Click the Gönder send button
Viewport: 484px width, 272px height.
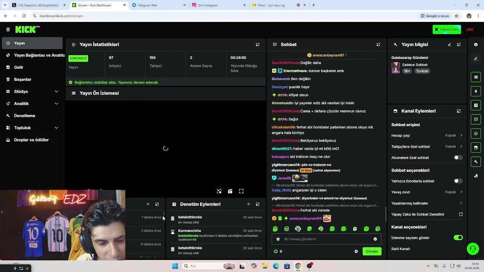pyautogui.click(x=372, y=251)
